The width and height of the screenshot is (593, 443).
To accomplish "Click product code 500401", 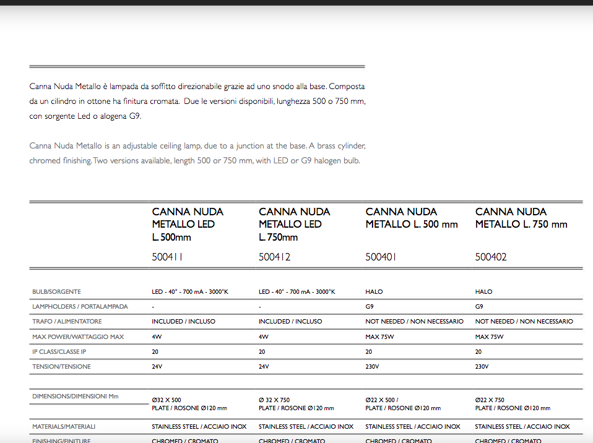I will coord(381,257).
